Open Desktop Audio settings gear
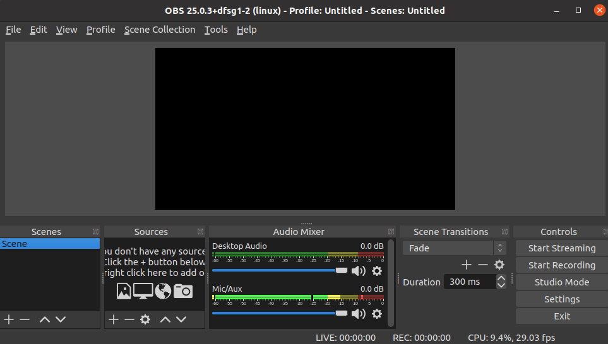The width and height of the screenshot is (608, 344). (x=377, y=271)
